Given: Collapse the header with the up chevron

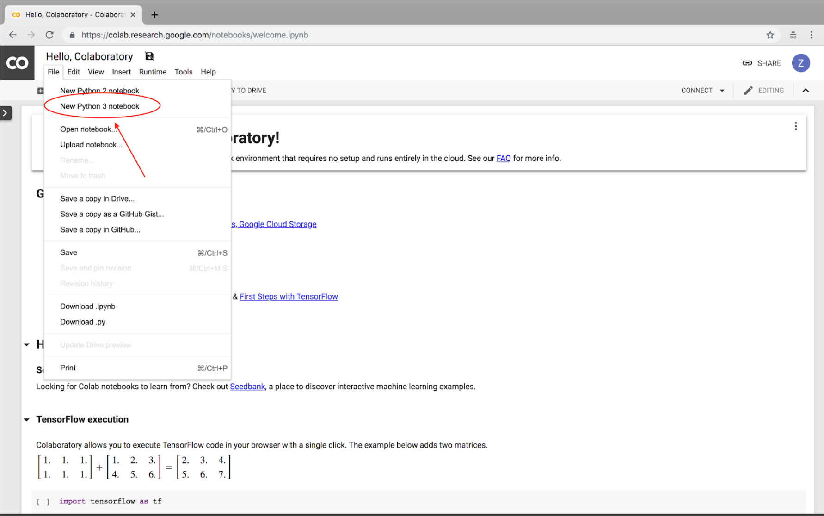Looking at the screenshot, I should [806, 91].
